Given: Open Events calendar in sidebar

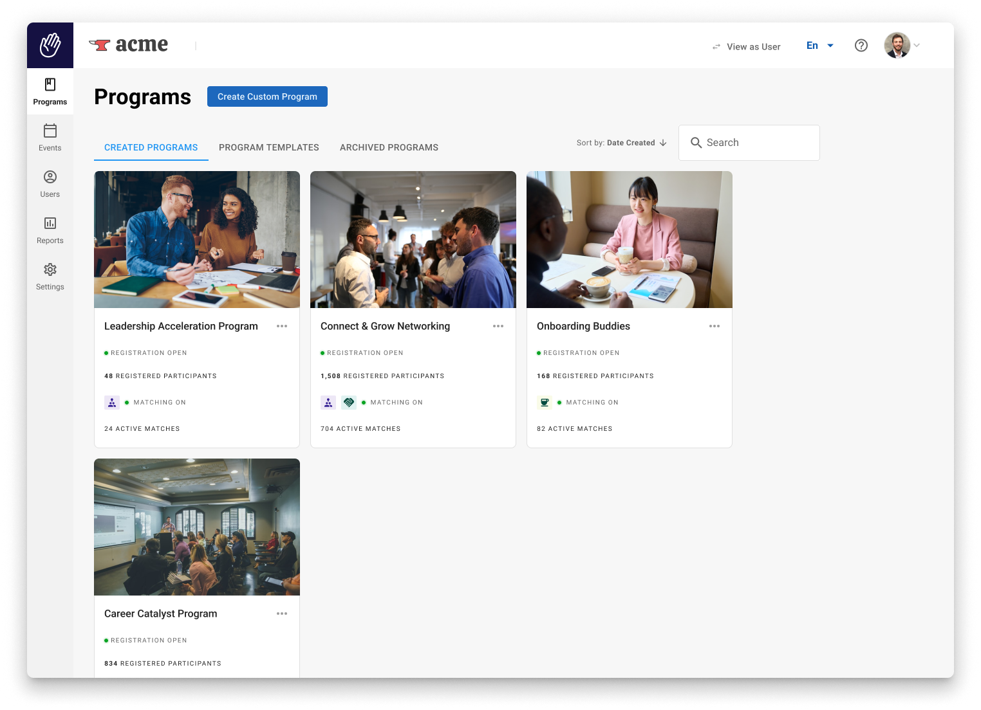Looking at the screenshot, I should pos(50,138).
